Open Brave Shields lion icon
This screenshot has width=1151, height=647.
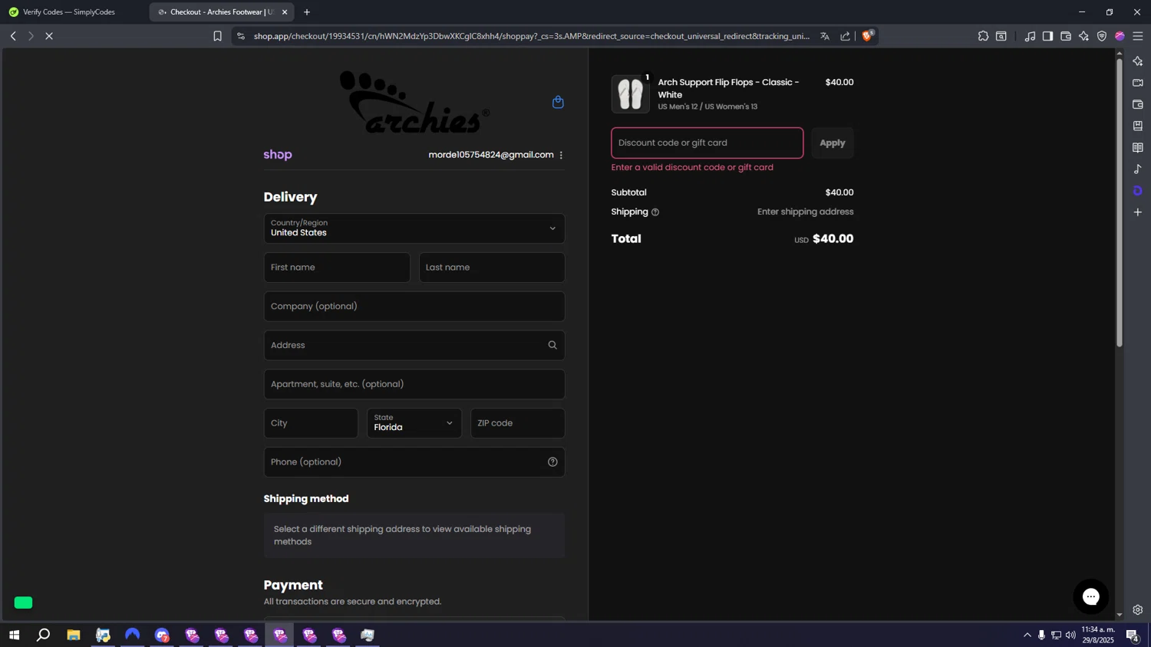click(867, 36)
